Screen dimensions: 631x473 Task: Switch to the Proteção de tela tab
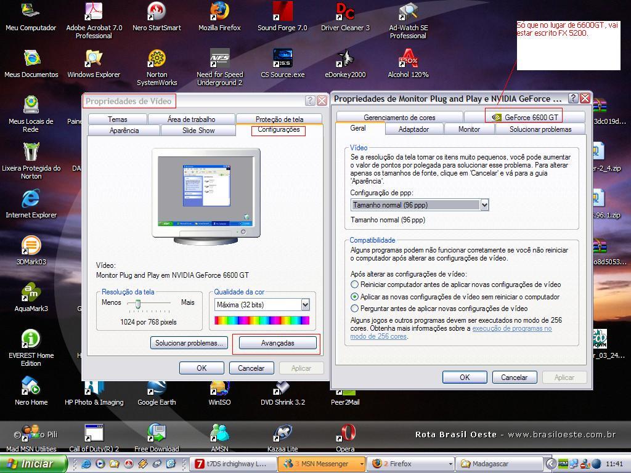click(279, 119)
